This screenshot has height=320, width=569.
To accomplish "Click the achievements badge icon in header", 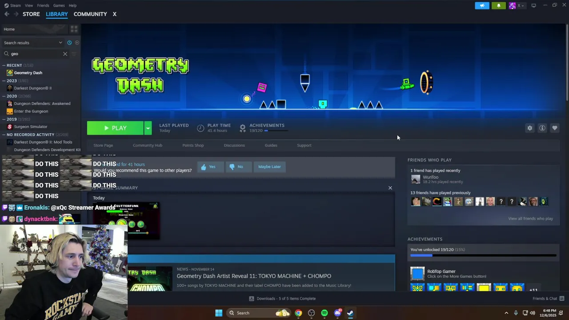I will tap(243, 128).
